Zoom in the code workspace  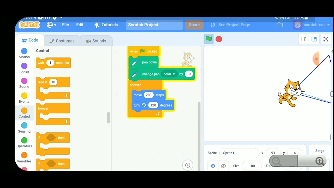pos(188,165)
